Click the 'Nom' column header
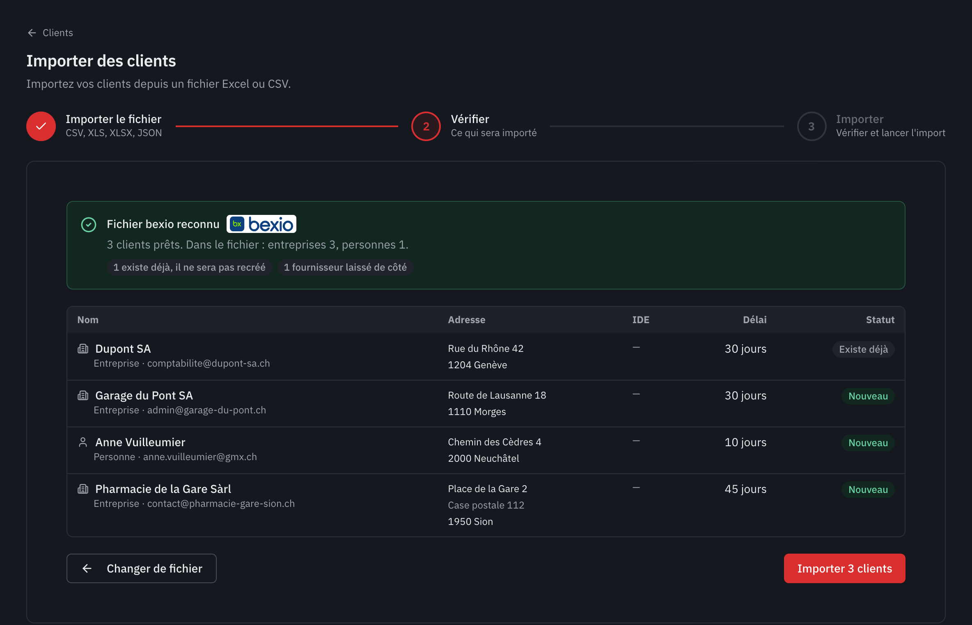This screenshot has width=972, height=625. [x=88, y=320]
